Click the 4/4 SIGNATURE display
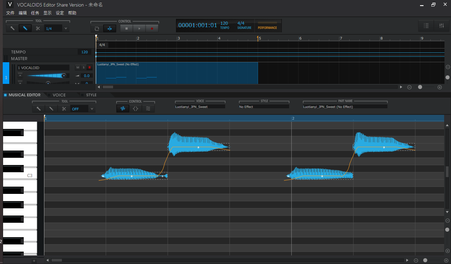This screenshot has width=451, height=264. pyautogui.click(x=244, y=25)
